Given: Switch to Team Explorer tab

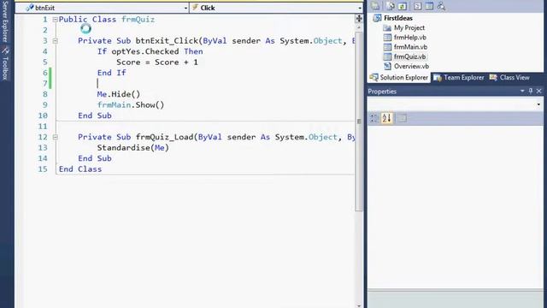Looking at the screenshot, I should [459, 78].
